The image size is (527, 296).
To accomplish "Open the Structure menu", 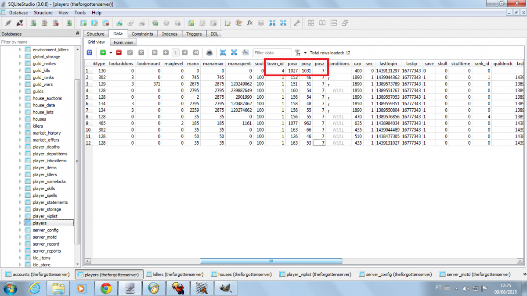I will (43, 13).
